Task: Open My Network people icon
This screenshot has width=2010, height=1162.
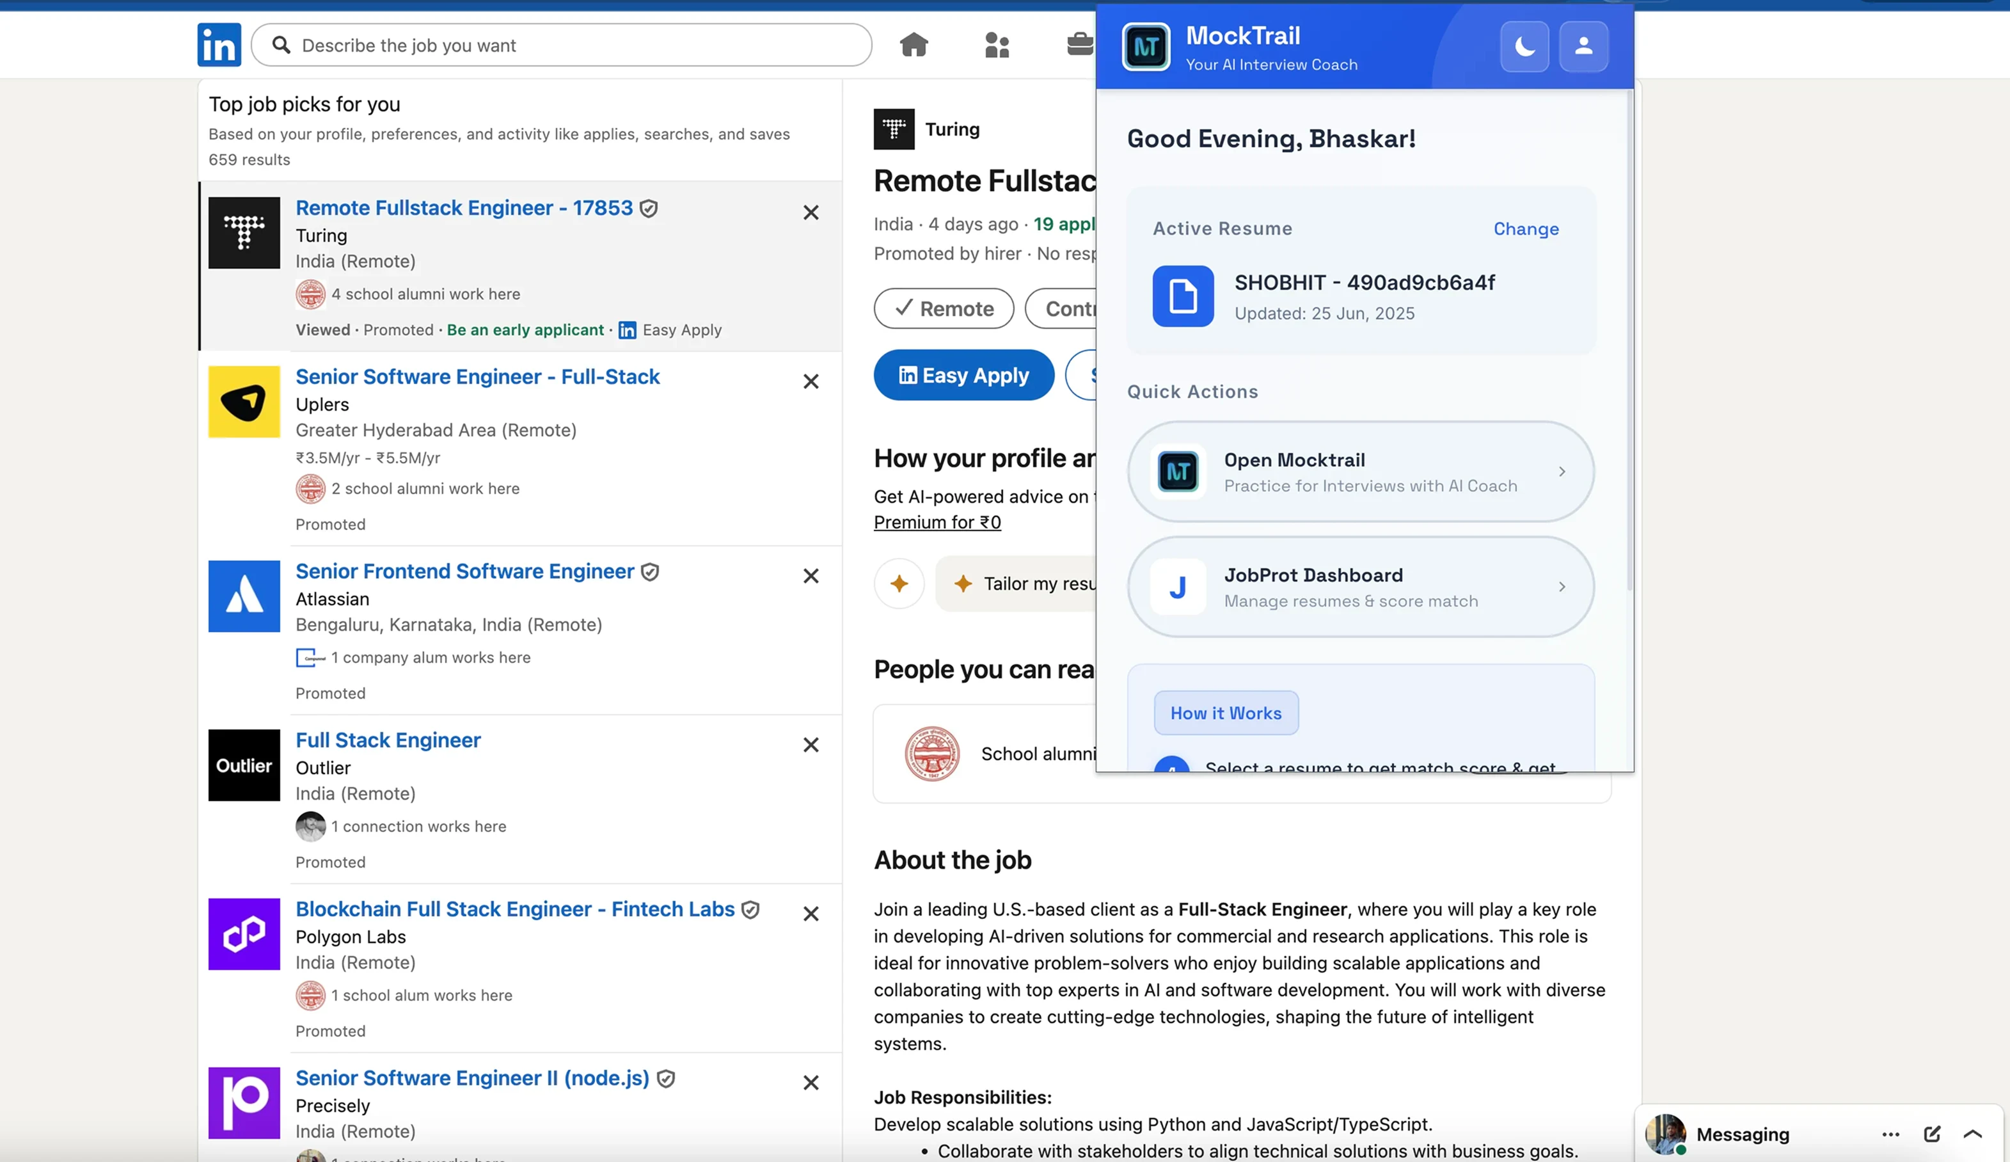Action: [997, 45]
